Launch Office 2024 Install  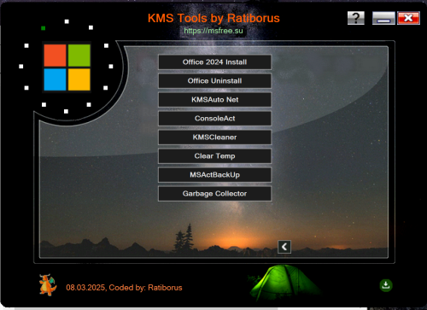point(214,62)
